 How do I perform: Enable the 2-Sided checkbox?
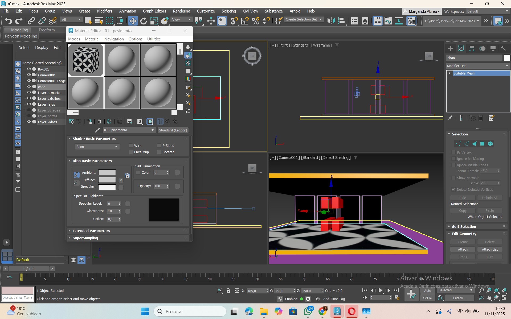pos(159,146)
